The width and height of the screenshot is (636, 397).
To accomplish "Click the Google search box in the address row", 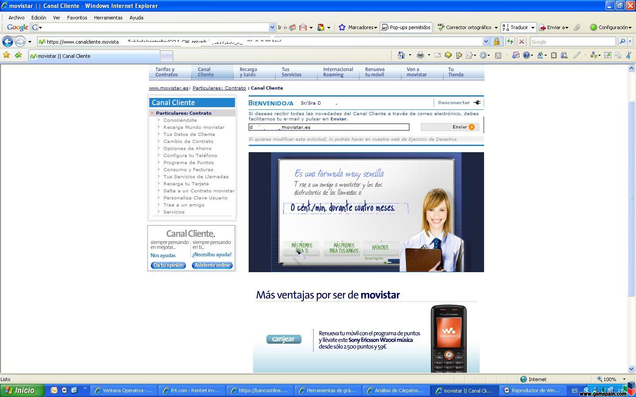I will coord(572,41).
